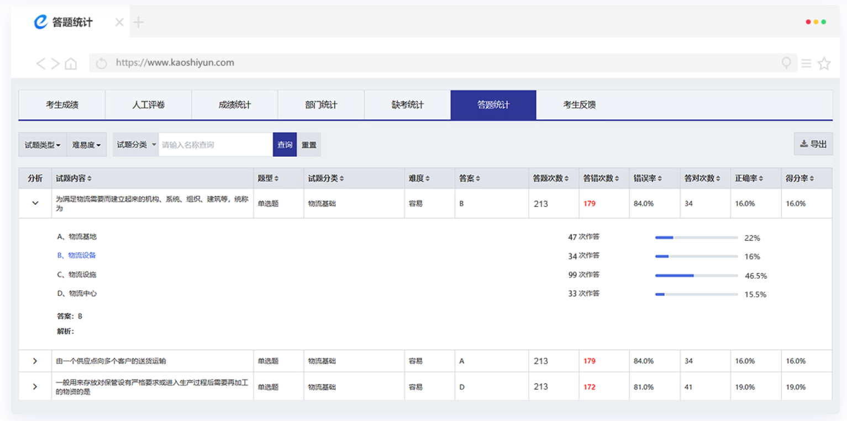
Task: Sort by 错误率 column header
Action: tap(648, 178)
